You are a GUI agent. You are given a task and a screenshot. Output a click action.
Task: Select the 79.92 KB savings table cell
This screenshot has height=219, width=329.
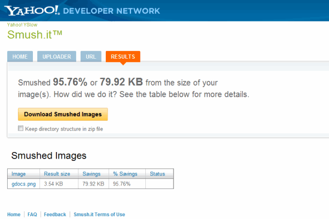coord(94,184)
